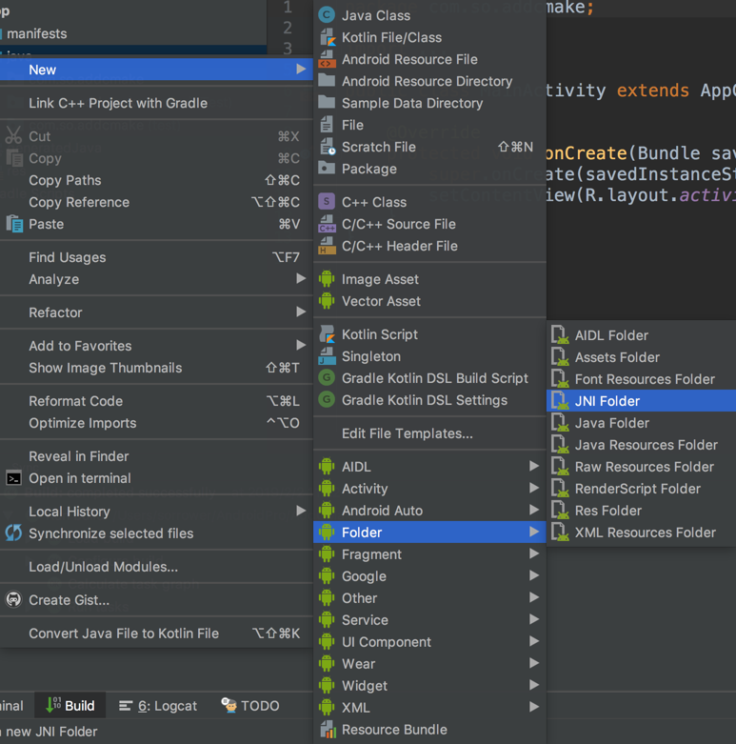Click the Scratch File icon

tap(327, 147)
